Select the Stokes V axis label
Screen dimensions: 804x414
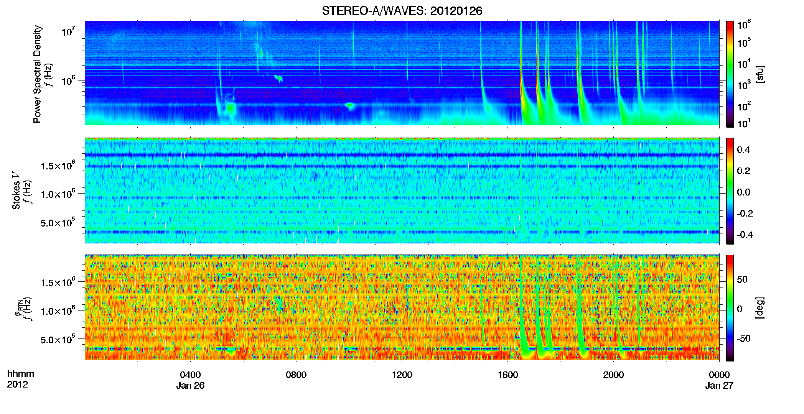click(x=21, y=191)
